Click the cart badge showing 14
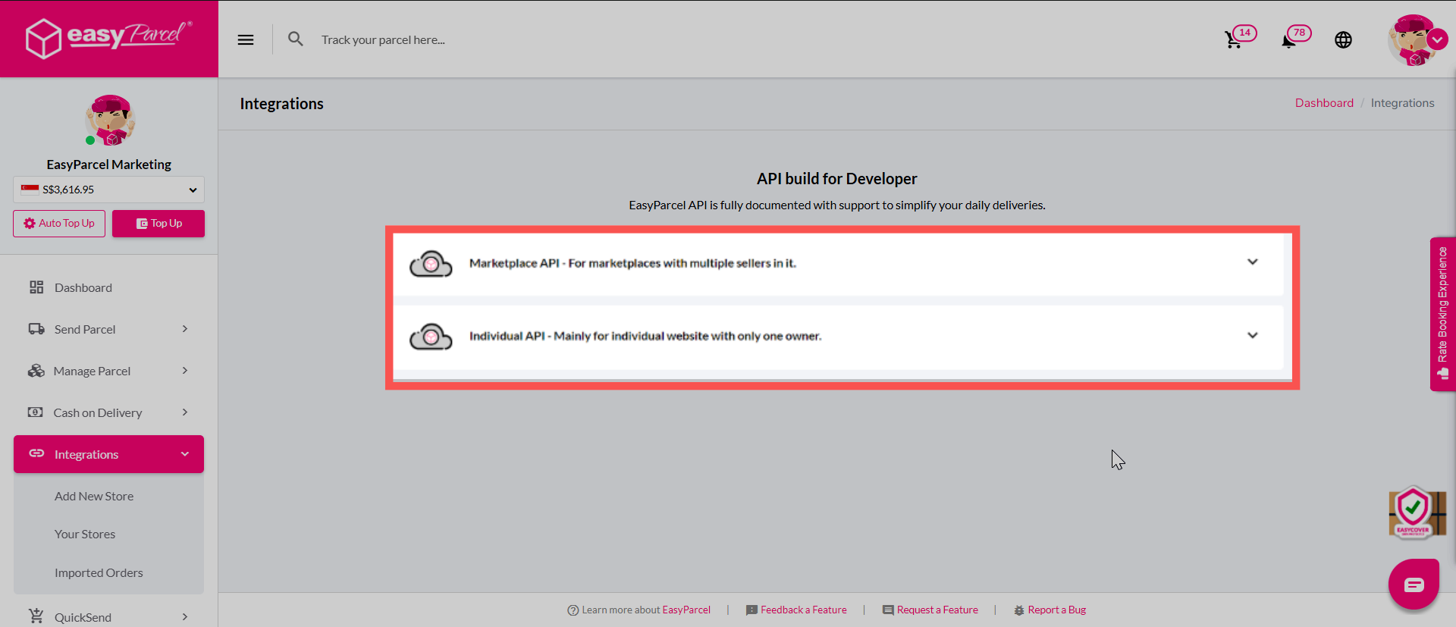The height and width of the screenshot is (627, 1456). (1244, 33)
